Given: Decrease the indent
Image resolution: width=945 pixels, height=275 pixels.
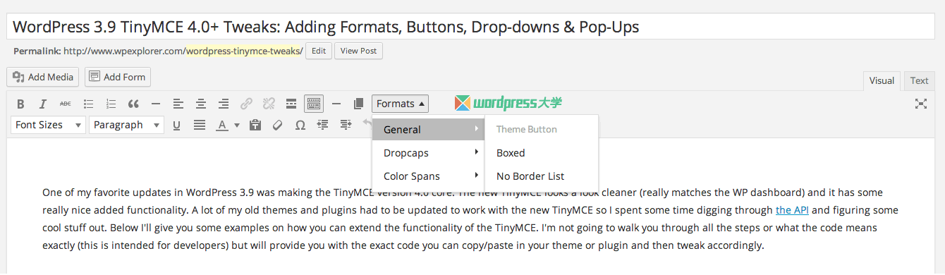Looking at the screenshot, I should [x=323, y=125].
